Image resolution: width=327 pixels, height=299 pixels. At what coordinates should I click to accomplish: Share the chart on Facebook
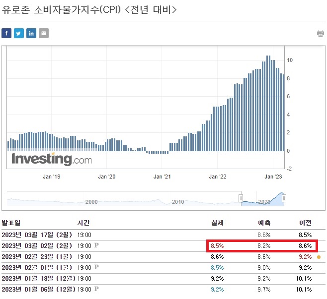6,33
